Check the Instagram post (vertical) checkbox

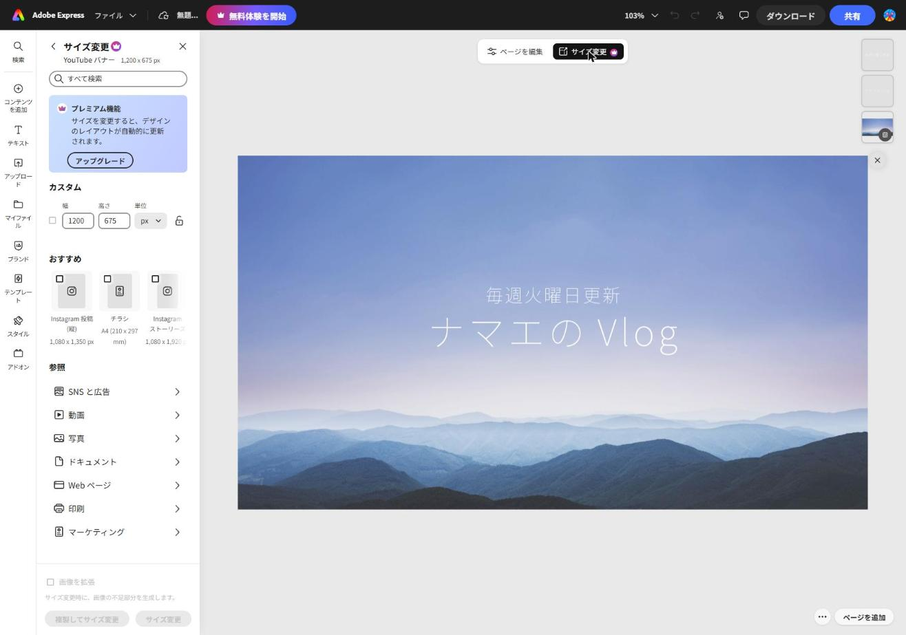pos(59,279)
